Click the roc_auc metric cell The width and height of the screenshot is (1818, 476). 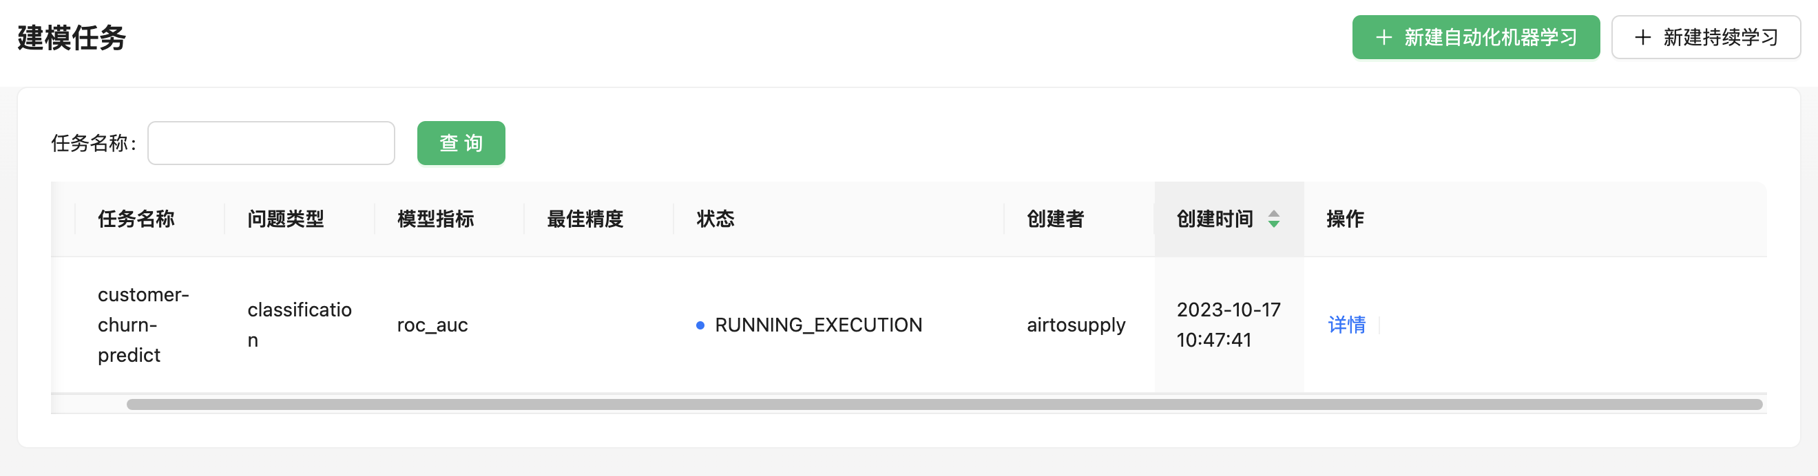click(432, 325)
